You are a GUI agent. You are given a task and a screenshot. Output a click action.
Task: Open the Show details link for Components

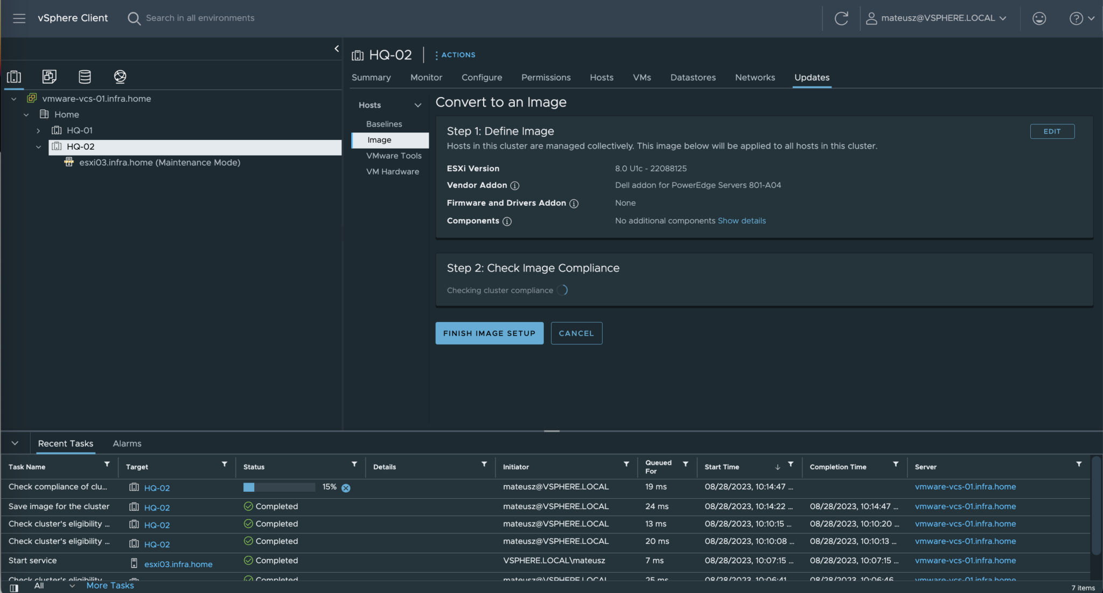742,220
